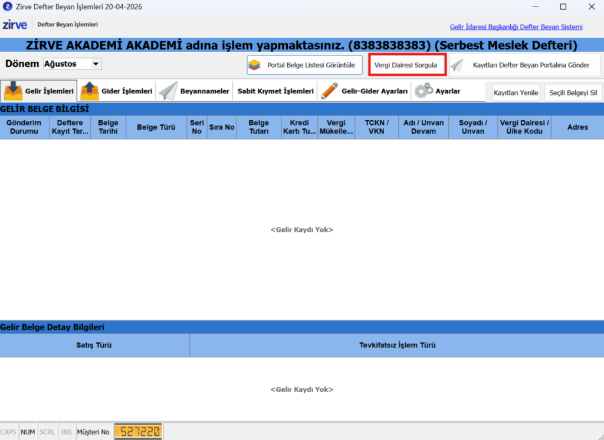
Task: Click the SCRL status bar indicator
Action: pyautogui.click(x=47, y=432)
